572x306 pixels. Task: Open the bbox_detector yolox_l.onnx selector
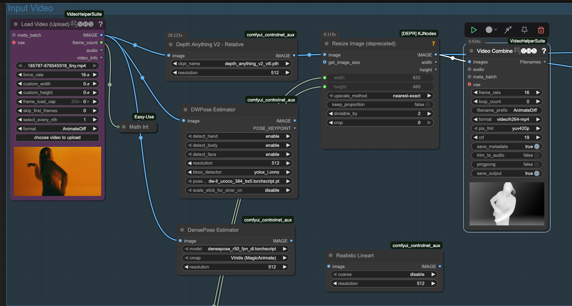click(x=239, y=172)
